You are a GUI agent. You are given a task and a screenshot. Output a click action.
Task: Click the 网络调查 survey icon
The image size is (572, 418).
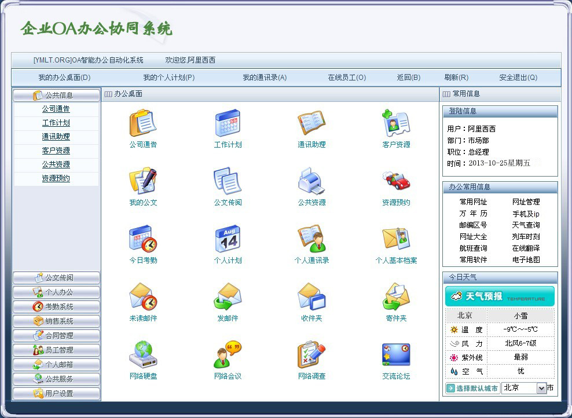tap(311, 355)
